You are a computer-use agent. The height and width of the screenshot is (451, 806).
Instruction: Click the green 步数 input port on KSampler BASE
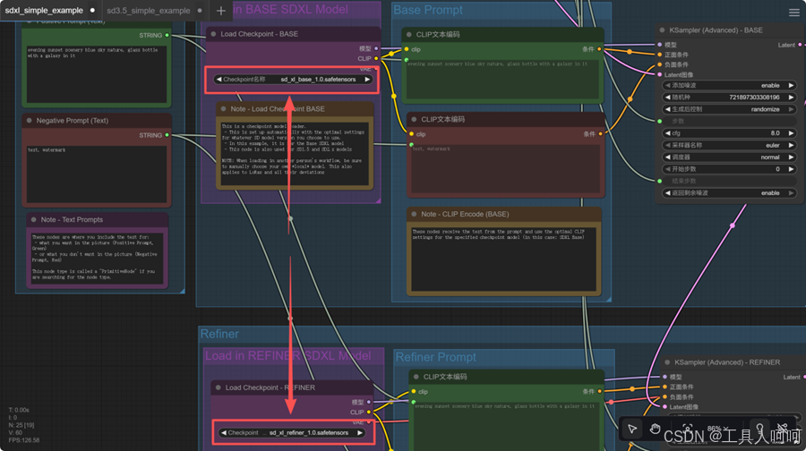point(660,121)
